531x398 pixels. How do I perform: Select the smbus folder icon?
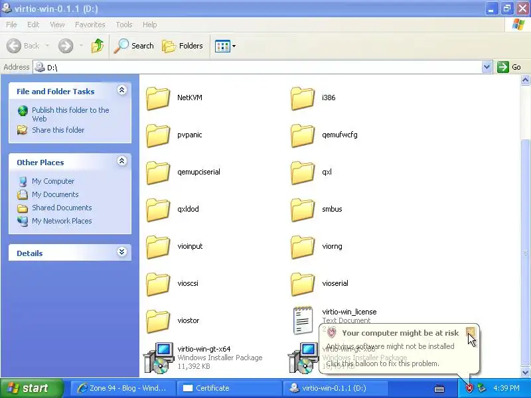click(303, 210)
